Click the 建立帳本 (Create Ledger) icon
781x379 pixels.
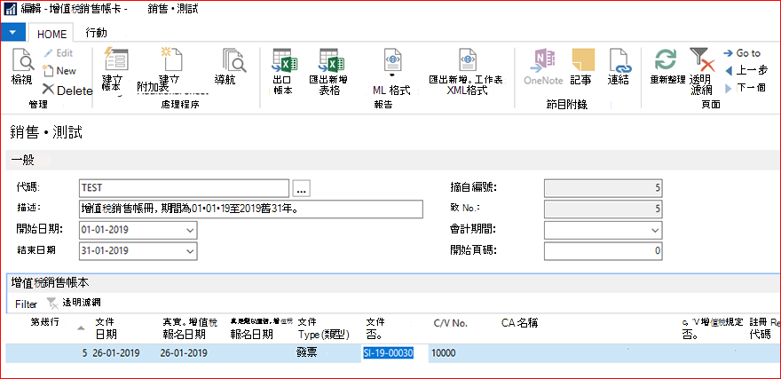click(116, 59)
